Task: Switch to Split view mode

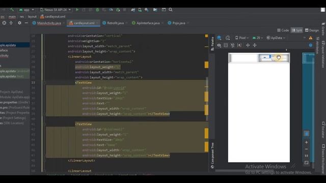Action: pyautogui.click(x=296, y=30)
